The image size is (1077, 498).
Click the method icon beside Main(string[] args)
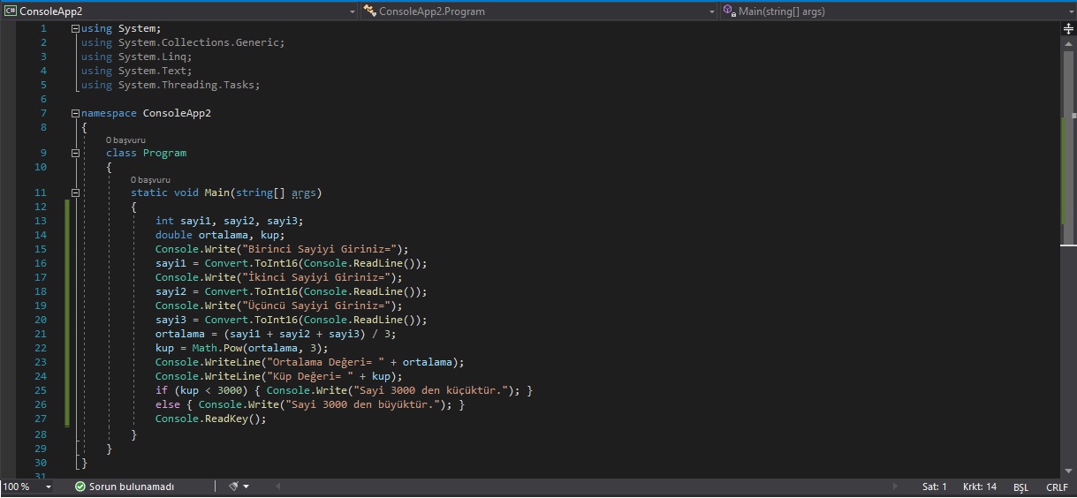729,11
